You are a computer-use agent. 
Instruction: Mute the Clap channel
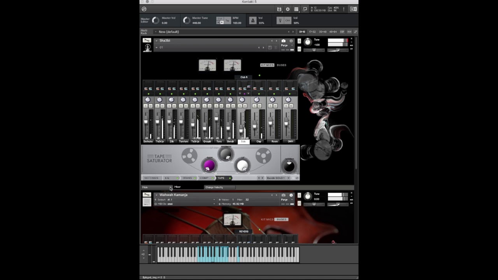(x=260, y=106)
